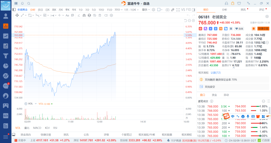The height and width of the screenshot is (143, 271).
Task: Expand the line drawing tool options arrow
Action: tap(26, 15)
